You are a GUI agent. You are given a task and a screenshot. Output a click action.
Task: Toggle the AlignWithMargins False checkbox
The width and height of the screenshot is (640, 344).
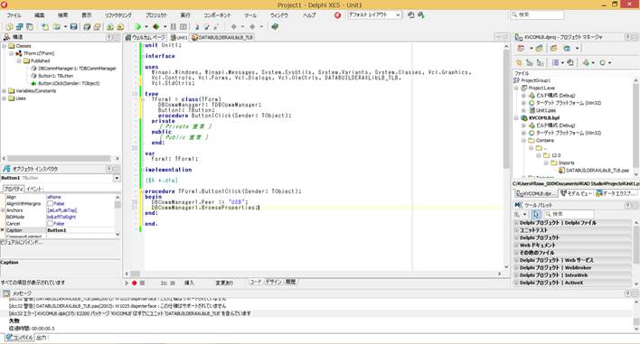[51, 203]
